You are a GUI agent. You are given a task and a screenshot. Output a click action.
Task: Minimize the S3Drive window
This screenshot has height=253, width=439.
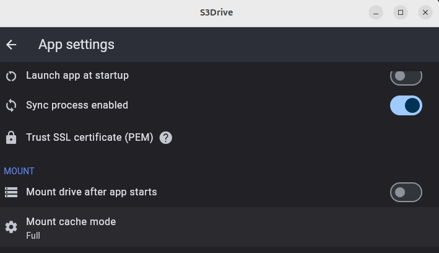[x=376, y=12]
